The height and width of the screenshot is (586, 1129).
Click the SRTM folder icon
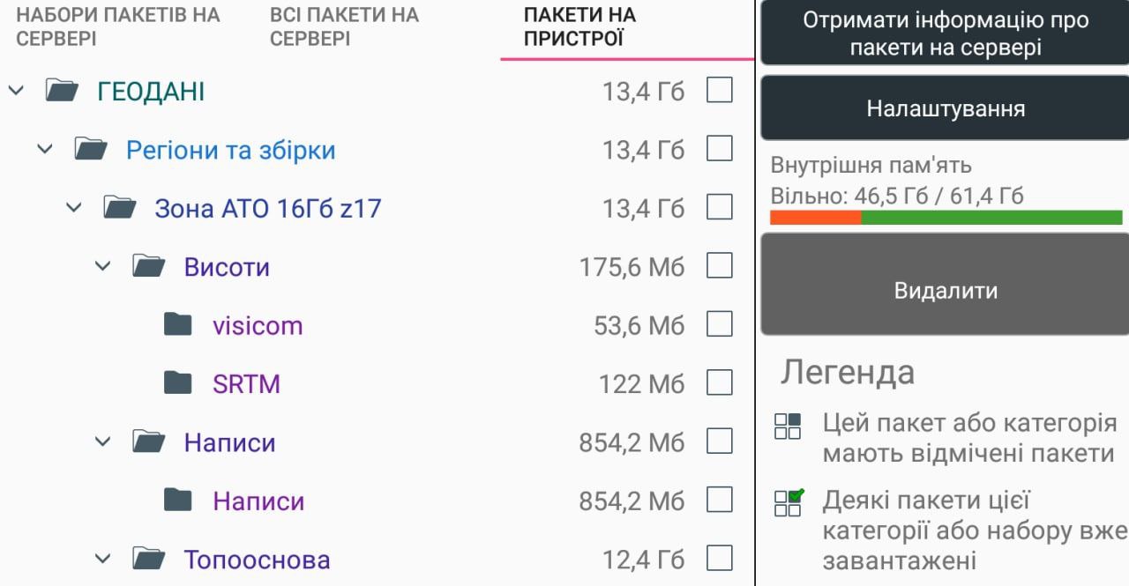pos(178,383)
